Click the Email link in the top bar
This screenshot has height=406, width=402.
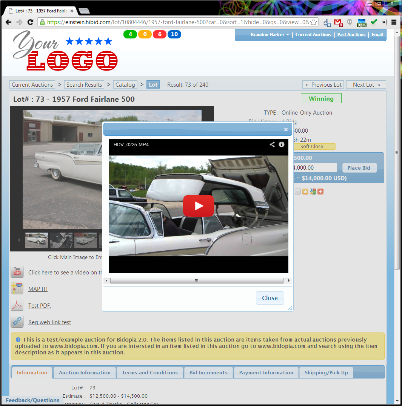377,35
